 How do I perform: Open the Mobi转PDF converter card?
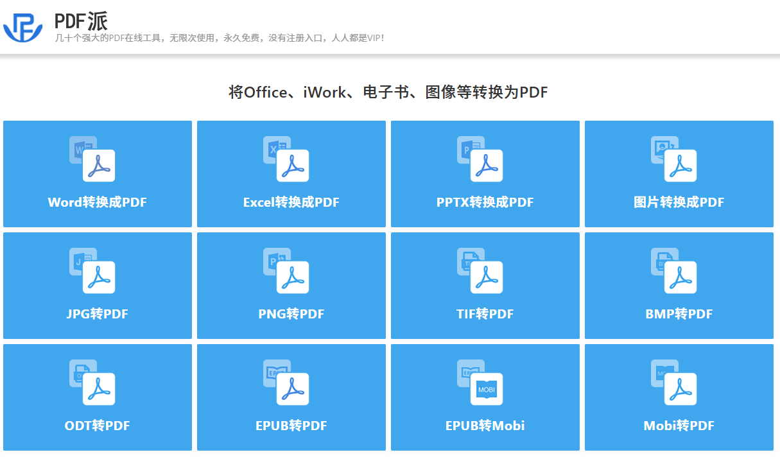(x=679, y=397)
